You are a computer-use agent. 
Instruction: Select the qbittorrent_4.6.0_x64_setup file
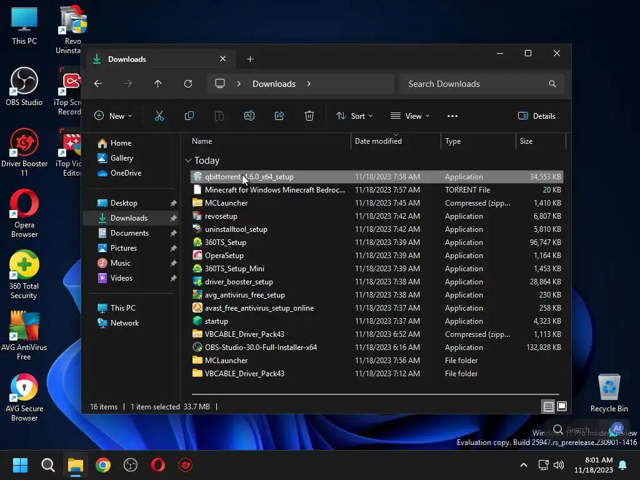pyautogui.click(x=376, y=177)
